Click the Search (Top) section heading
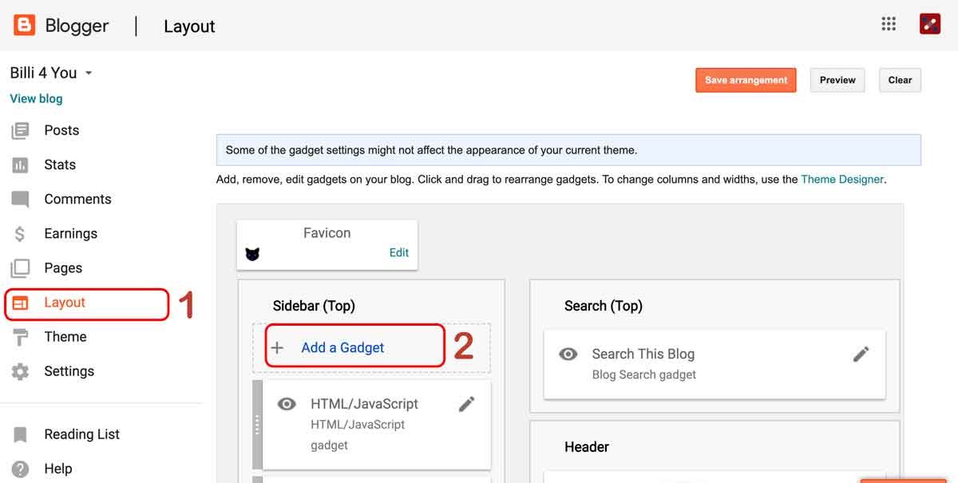This screenshot has height=483, width=958. point(603,306)
